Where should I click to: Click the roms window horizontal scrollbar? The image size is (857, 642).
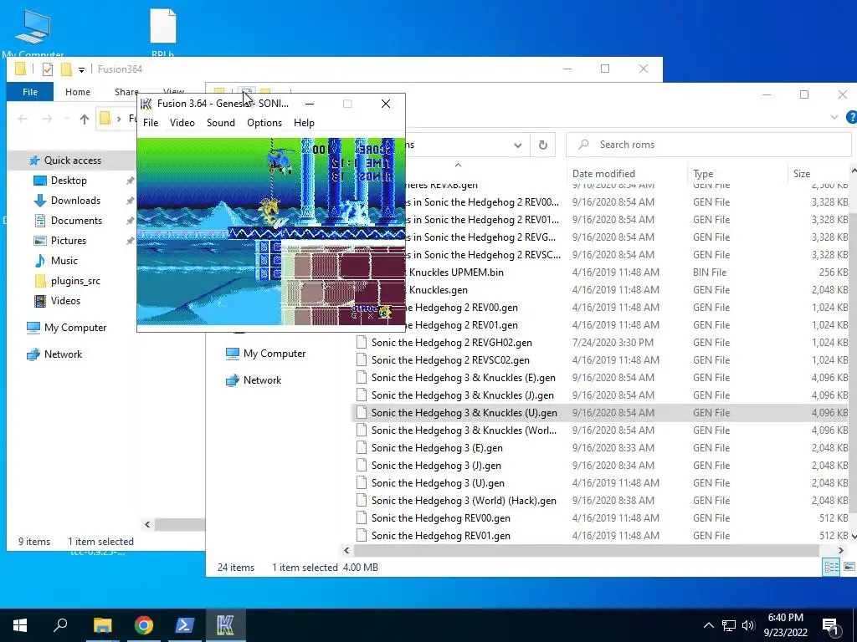tap(587, 550)
